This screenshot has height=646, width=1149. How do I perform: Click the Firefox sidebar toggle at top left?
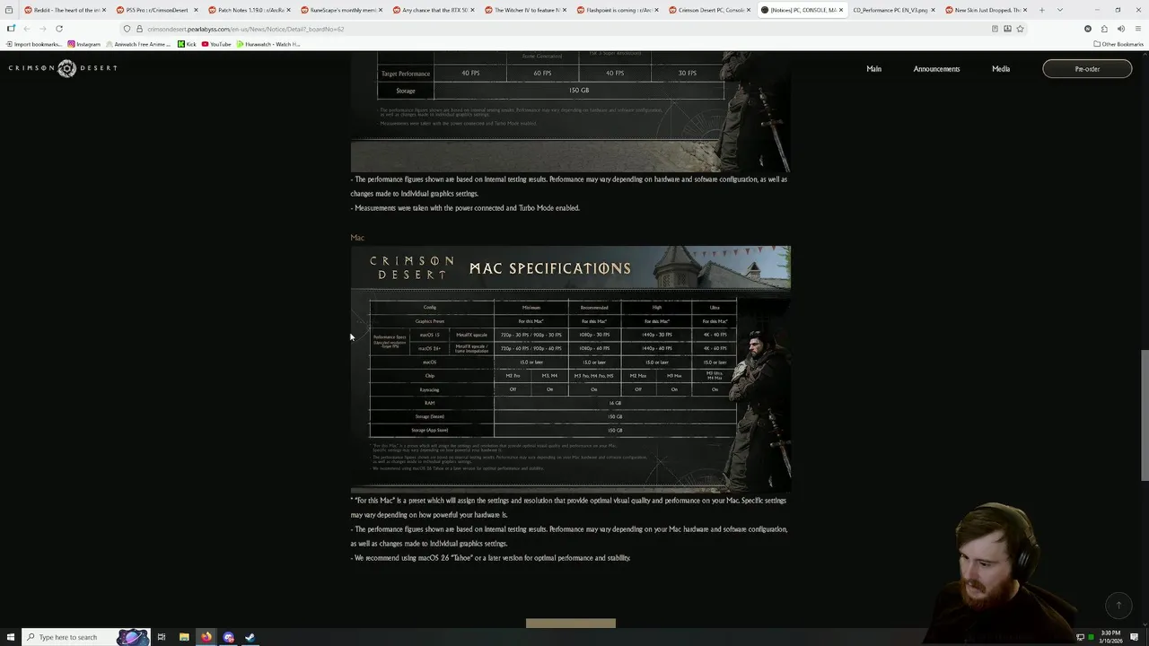(x=9, y=10)
